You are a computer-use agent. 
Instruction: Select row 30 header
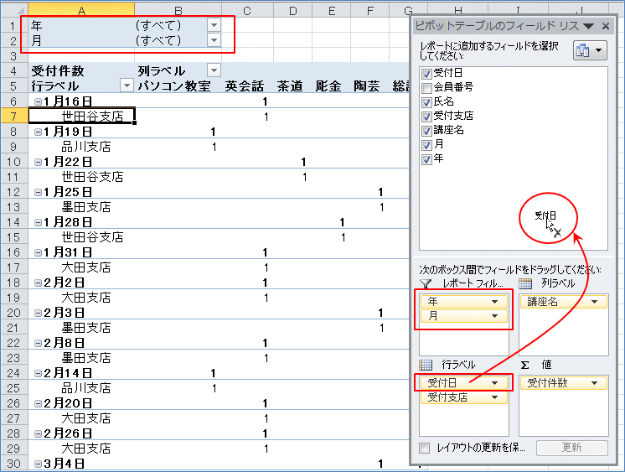(x=14, y=464)
